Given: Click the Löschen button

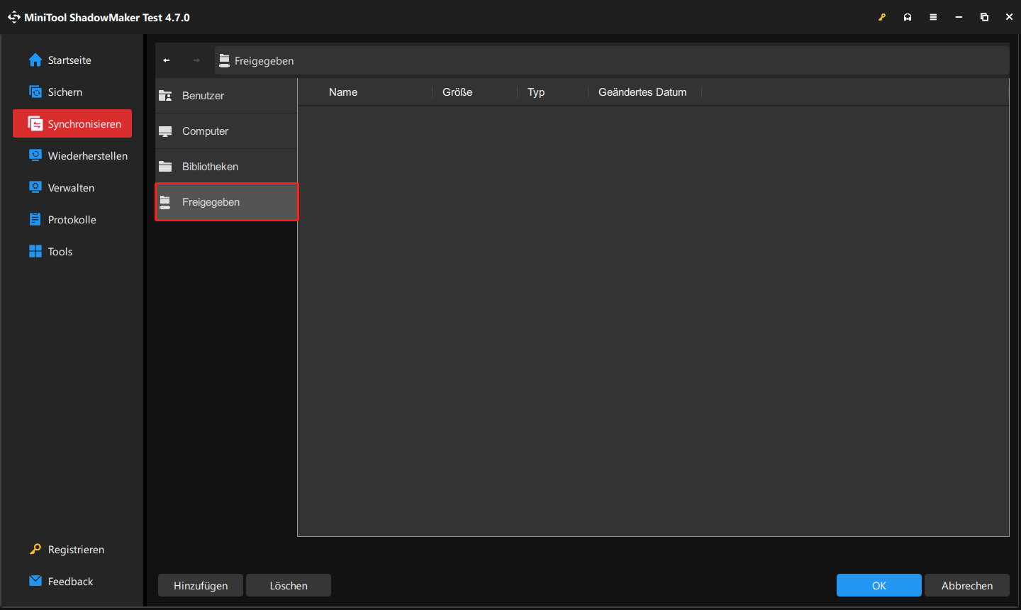Looking at the screenshot, I should click(x=289, y=585).
